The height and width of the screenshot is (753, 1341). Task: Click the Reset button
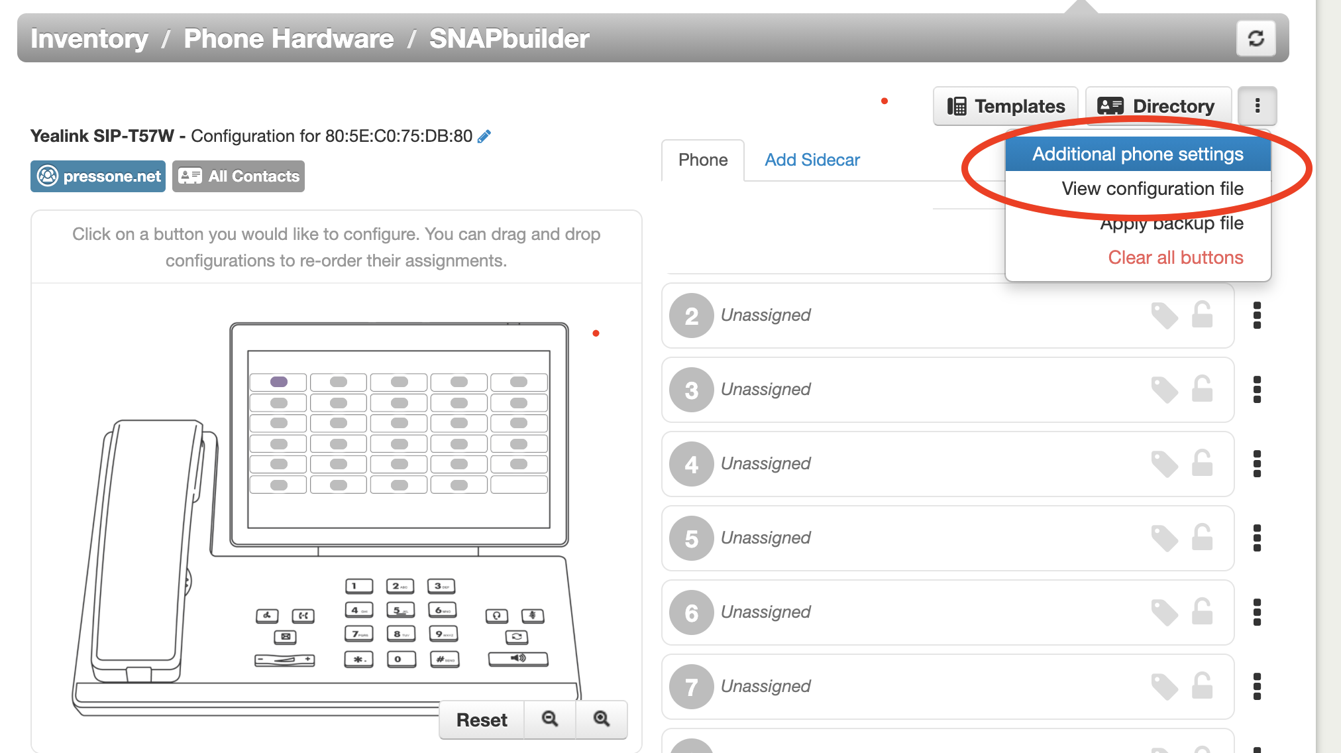pyautogui.click(x=482, y=720)
